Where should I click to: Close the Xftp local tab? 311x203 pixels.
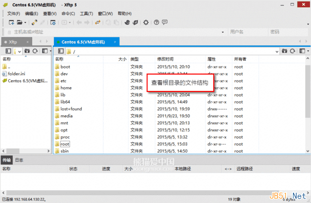(x=28, y=42)
